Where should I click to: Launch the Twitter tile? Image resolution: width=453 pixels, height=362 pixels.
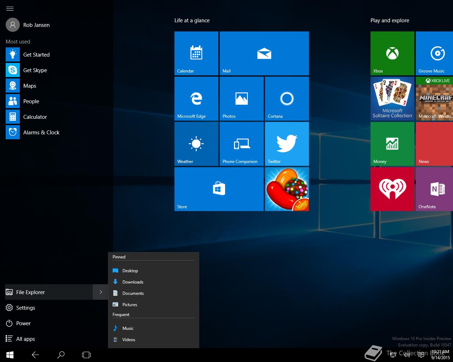pos(287,144)
